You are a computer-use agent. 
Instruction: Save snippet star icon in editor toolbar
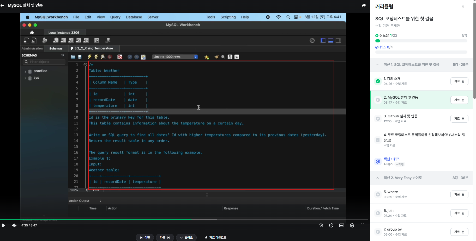[207, 57]
